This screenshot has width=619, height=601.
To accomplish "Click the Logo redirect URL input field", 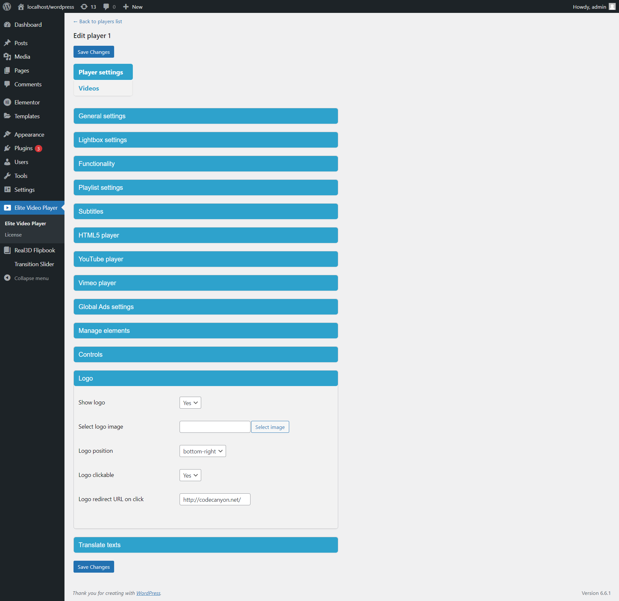I will pyautogui.click(x=215, y=499).
